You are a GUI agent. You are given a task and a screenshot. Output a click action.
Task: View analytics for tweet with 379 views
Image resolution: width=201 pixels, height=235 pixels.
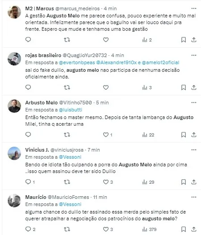click(x=149, y=229)
